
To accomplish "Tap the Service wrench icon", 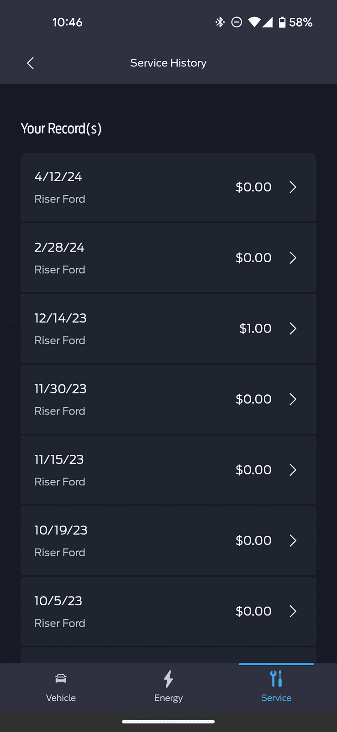I will point(276,678).
